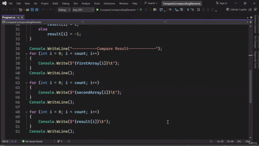Open the New Project icon dropdown arrow
Screen dimensions: 259x146
(24, 10)
